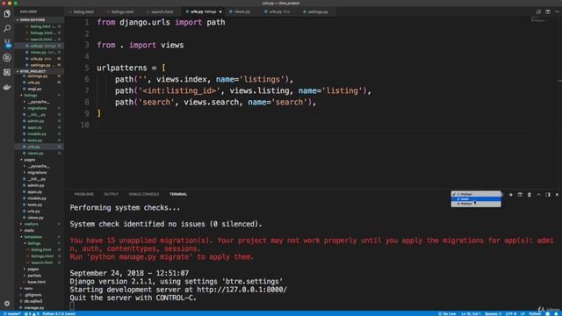The width and height of the screenshot is (562, 316).
Task: Switch to the listing.html tab
Action: [83, 11]
